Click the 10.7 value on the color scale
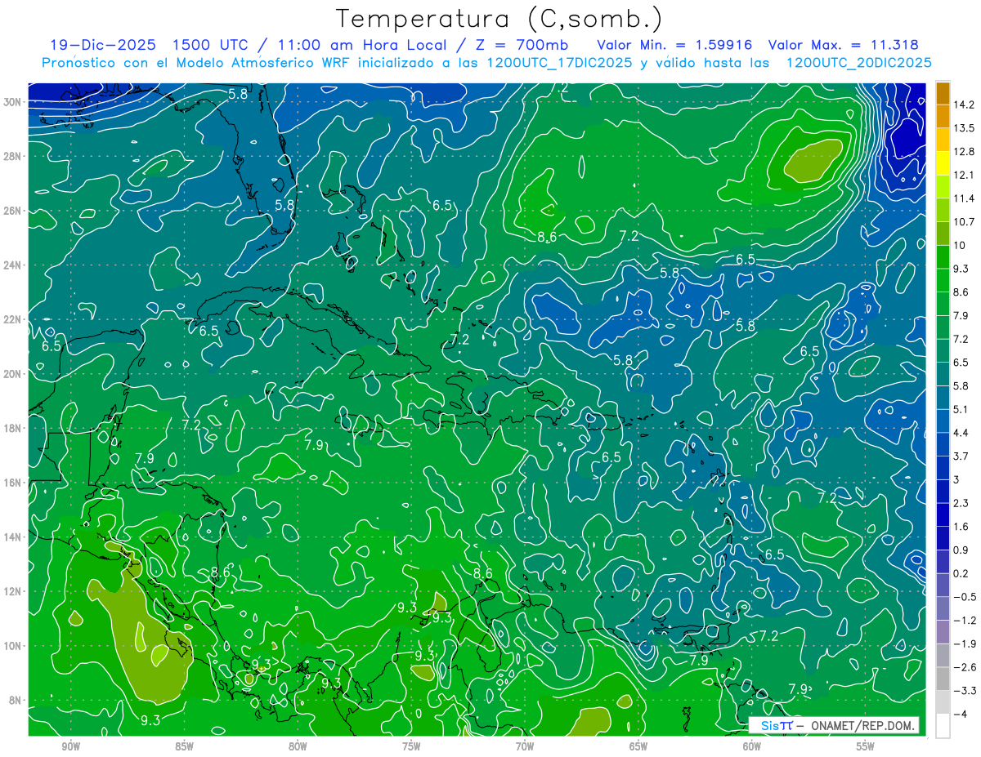The width and height of the screenshot is (981, 757). coord(965,222)
